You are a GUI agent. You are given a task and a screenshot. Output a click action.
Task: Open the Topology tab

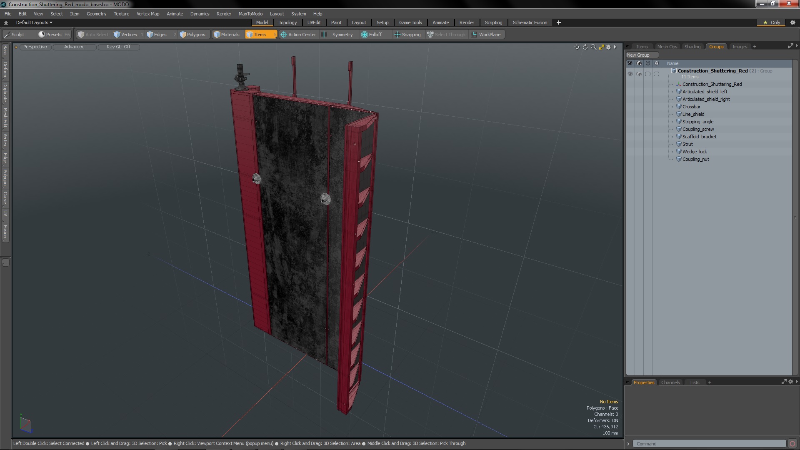(287, 22)
